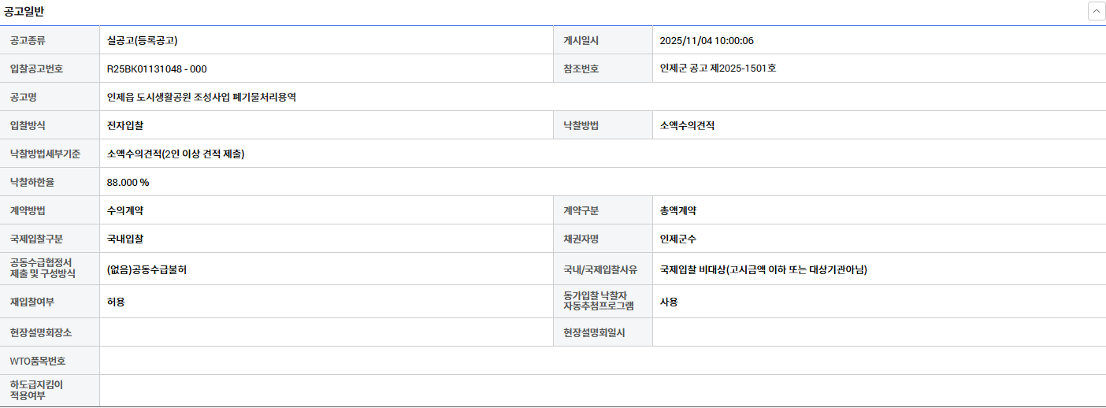Click the 88.000 % lower limit rate
This screenshot has height=408, width=1106.
coord(128,182)
